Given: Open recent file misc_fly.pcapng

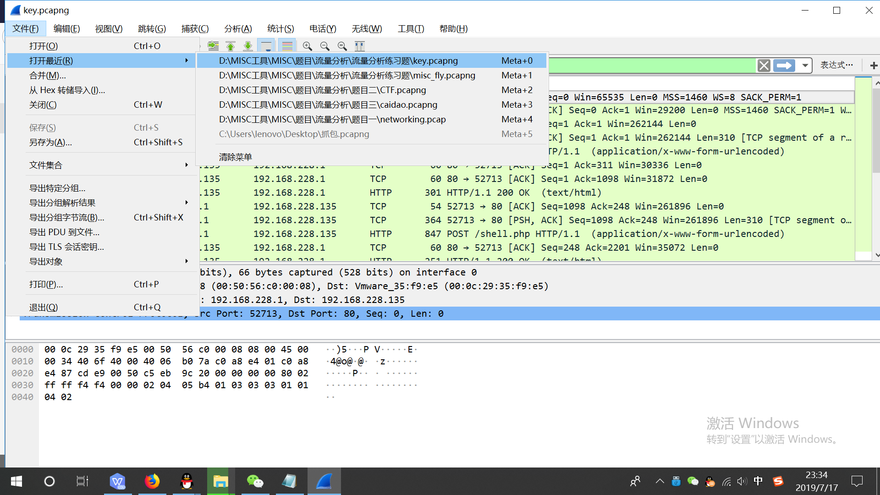Looking at the screenshot, I should coord(347,75).
